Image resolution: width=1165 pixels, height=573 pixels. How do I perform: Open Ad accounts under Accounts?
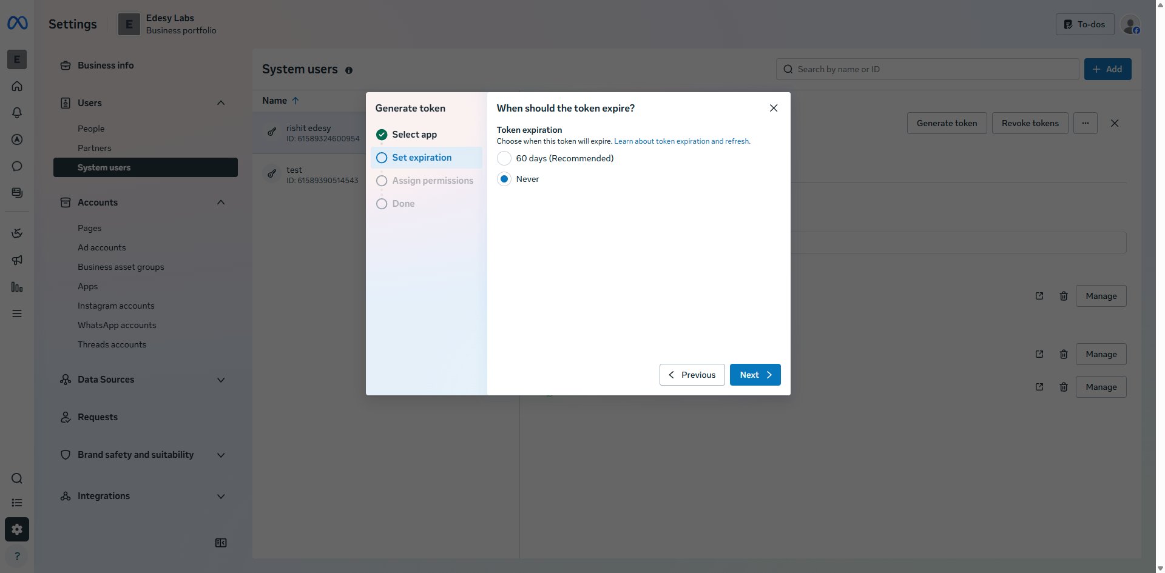tap(102, 247)
